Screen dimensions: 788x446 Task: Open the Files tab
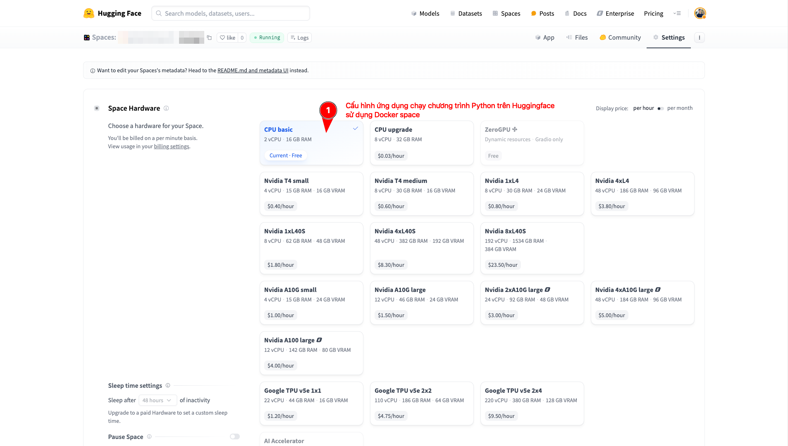pyautogui.click(x=577, y=38)
